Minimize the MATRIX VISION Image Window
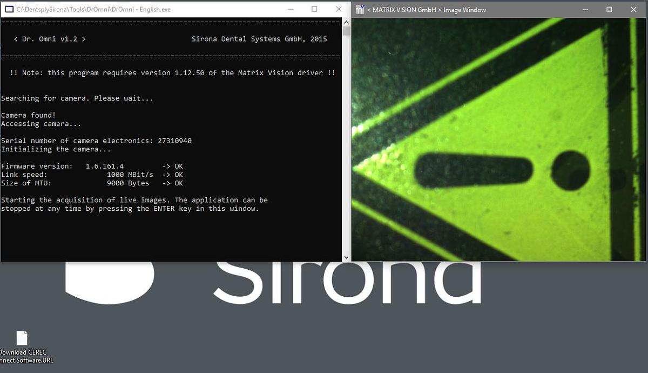The image size is (648, 373). tap(585, 10)
